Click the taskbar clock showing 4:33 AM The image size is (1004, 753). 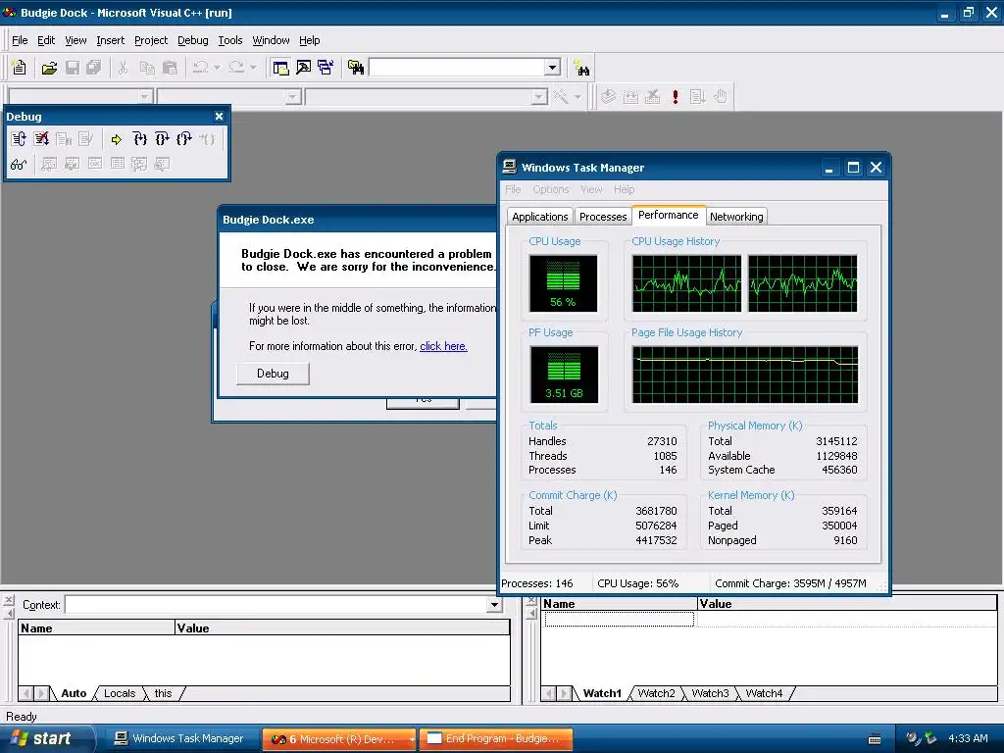[968, 739]
